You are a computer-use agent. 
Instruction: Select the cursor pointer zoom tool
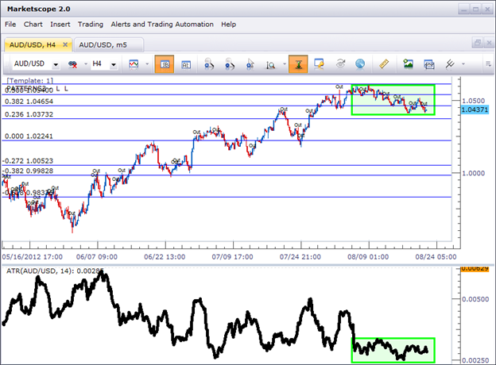coord(250,64)
